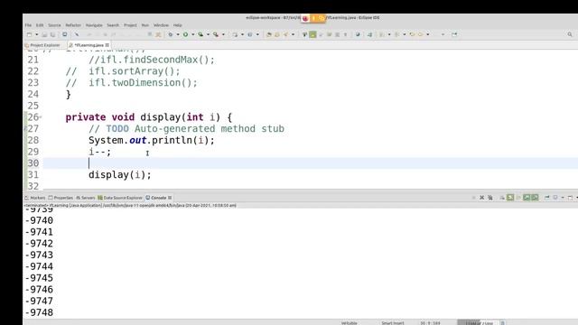Click the Open Task folder icon
Image resolution: width=578 pixels, height=325 pixels.
277,34
